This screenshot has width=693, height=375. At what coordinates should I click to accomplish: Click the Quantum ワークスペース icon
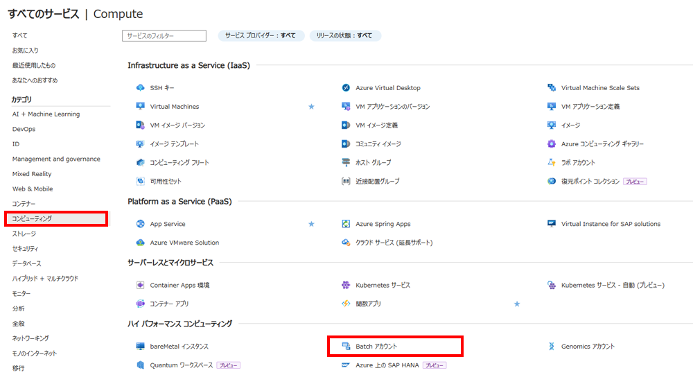[x=140, y=365]
